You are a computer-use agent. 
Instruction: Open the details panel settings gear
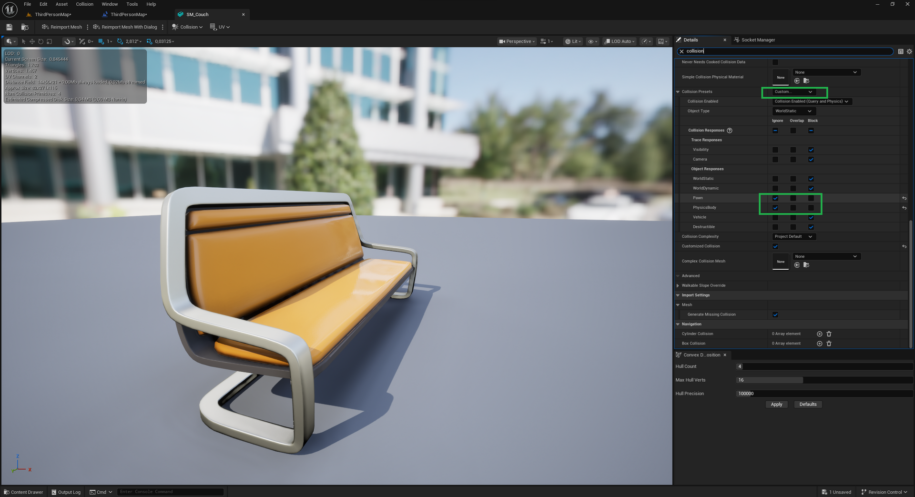909,51
